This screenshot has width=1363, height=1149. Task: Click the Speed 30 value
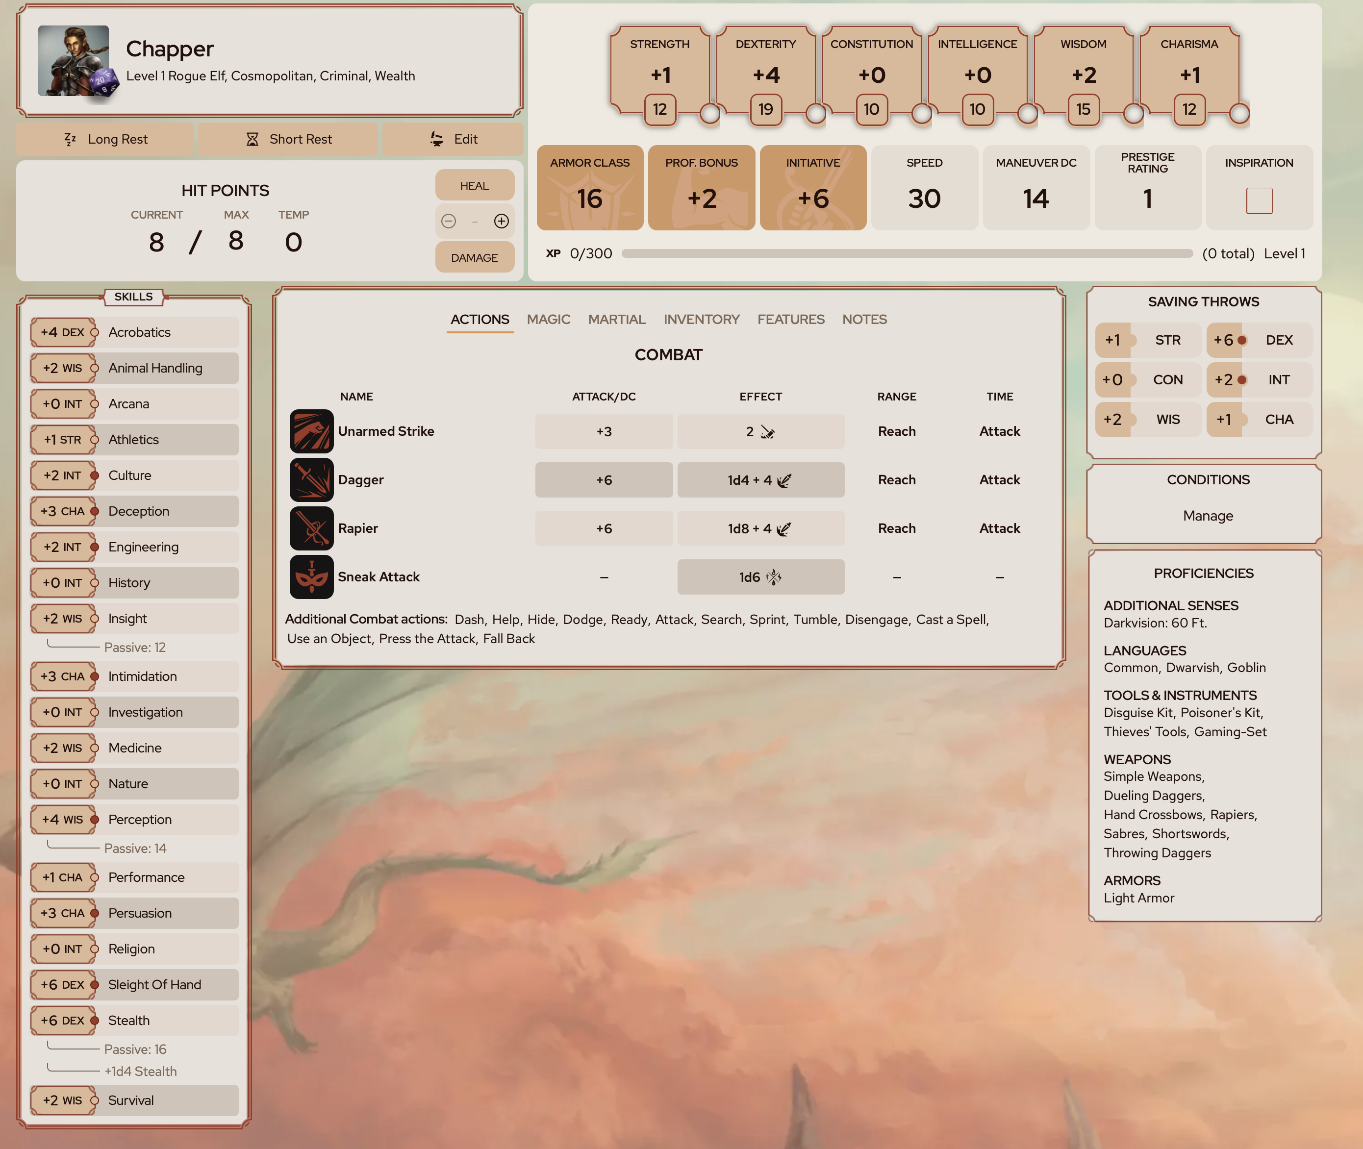coord(924,199)
